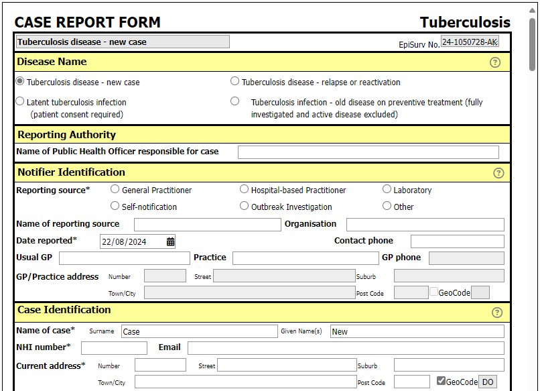540x391 pixels.
Task: Select Tuberculosis disease - new case radio
Action: tap(20, 81)
